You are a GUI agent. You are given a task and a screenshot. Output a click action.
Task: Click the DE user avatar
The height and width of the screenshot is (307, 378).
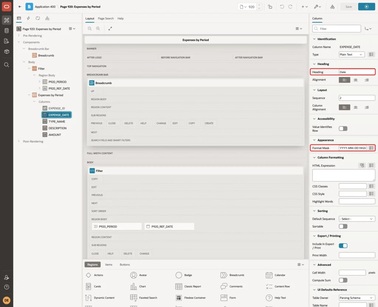(x=7, y=300)
